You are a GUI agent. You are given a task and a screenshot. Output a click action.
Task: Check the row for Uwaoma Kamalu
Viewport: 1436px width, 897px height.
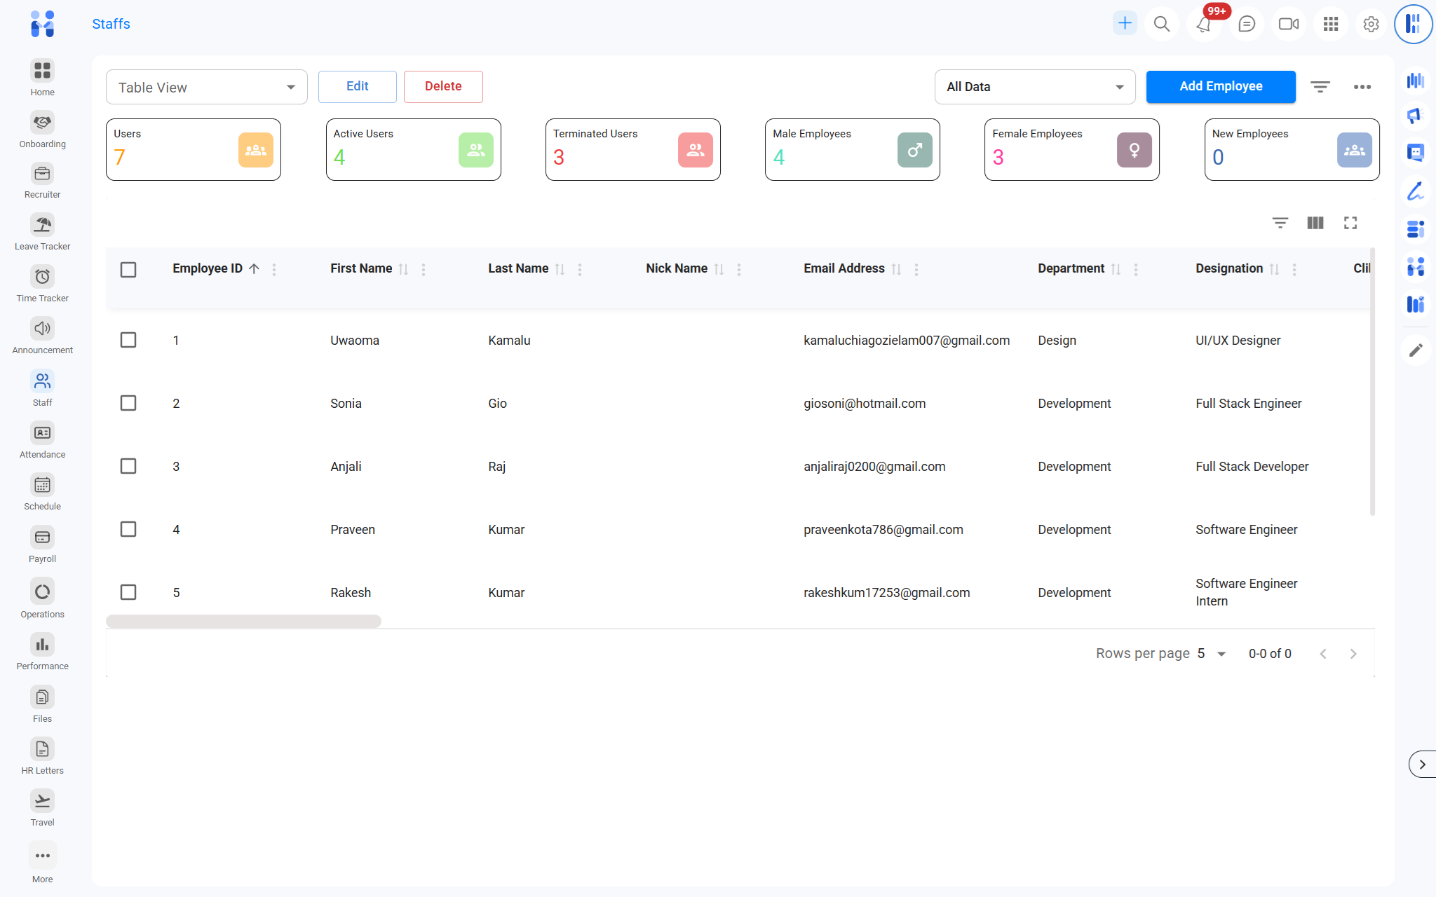(128, 341)
